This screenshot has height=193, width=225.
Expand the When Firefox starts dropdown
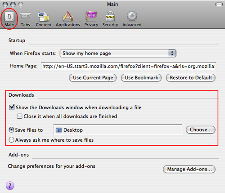118,54
